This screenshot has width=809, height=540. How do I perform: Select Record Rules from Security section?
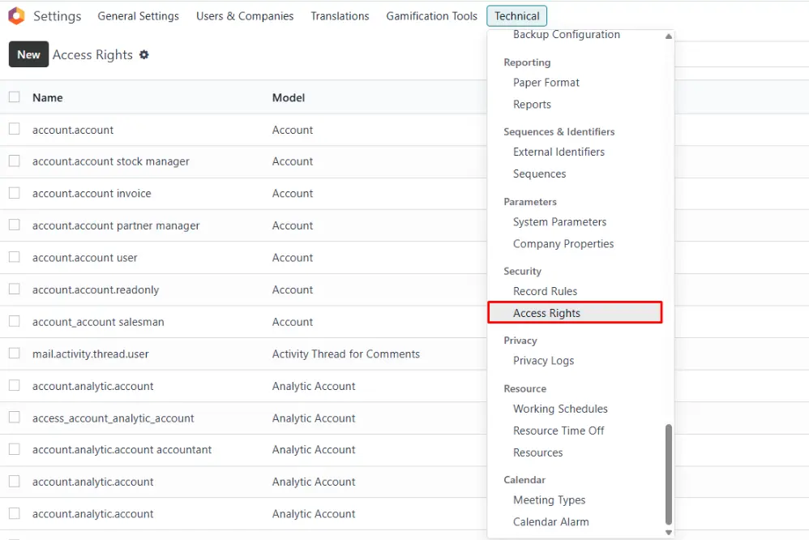(x=545, y=291)
